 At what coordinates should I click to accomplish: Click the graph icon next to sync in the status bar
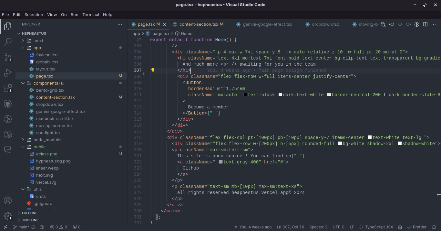tap(42, 227)
